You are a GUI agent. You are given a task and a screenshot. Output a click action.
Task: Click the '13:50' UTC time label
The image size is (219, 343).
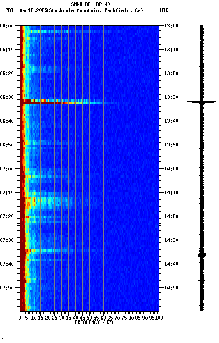pyautogui.click(x=171, y=145)
